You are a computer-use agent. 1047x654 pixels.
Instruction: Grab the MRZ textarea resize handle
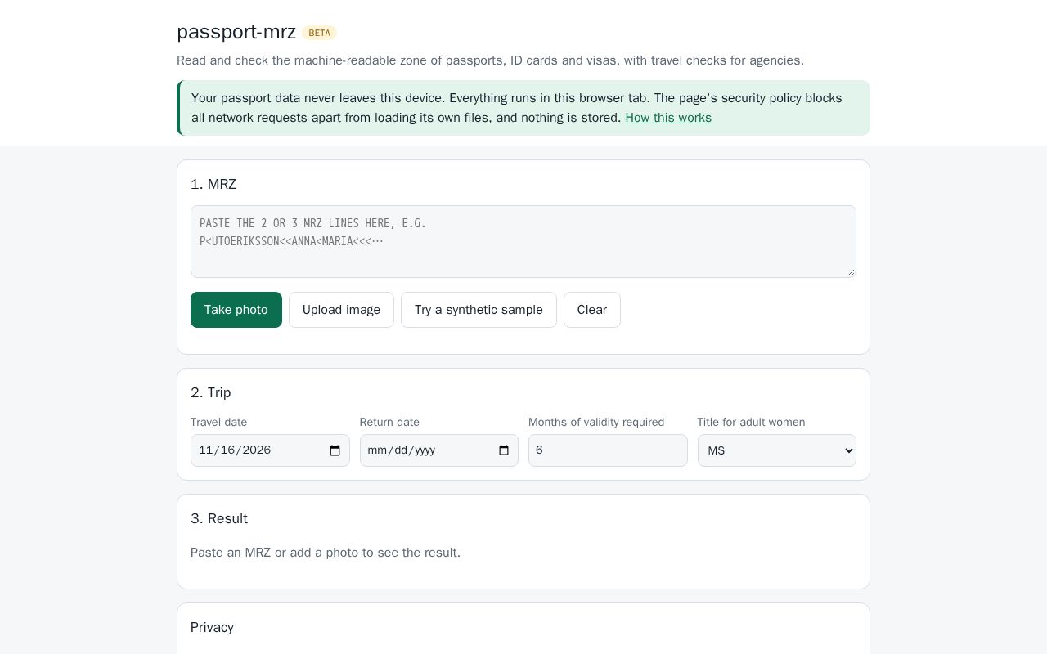tap(851, 272)
